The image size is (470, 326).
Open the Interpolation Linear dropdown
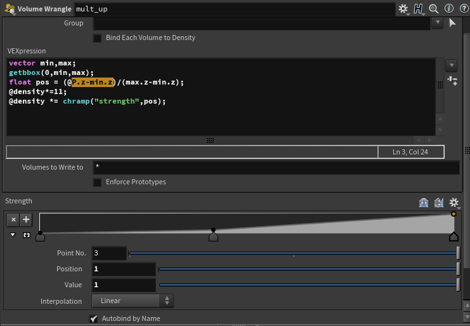pos(133,301)
